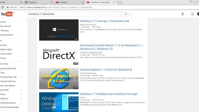
Task: Open Internet Explorer 11 64-bit thumbnail
Action: tap(59, 79)
